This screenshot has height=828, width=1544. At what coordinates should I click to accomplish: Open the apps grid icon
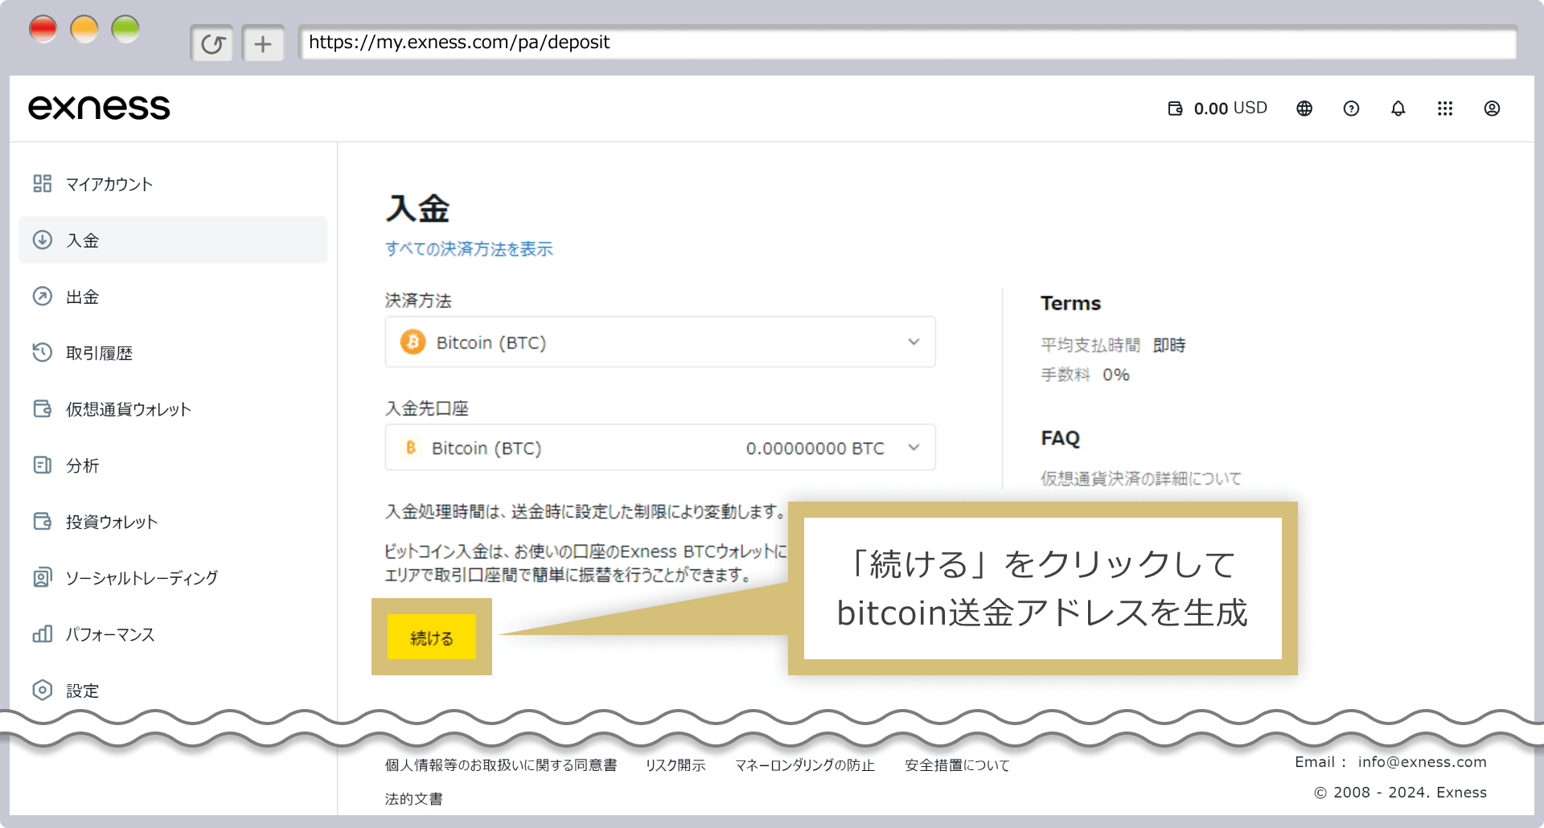pyautogui.click(x=1445, y=109)
